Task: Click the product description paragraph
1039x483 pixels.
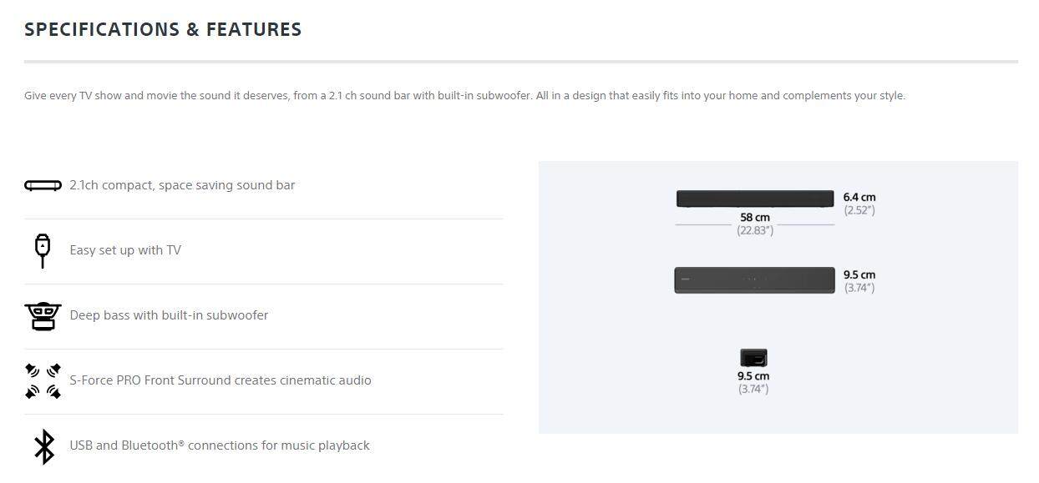Action: 464,96
